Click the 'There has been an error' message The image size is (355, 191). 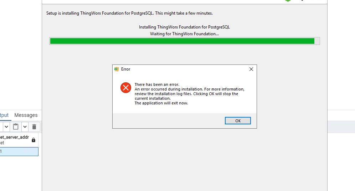pos(157,84)
